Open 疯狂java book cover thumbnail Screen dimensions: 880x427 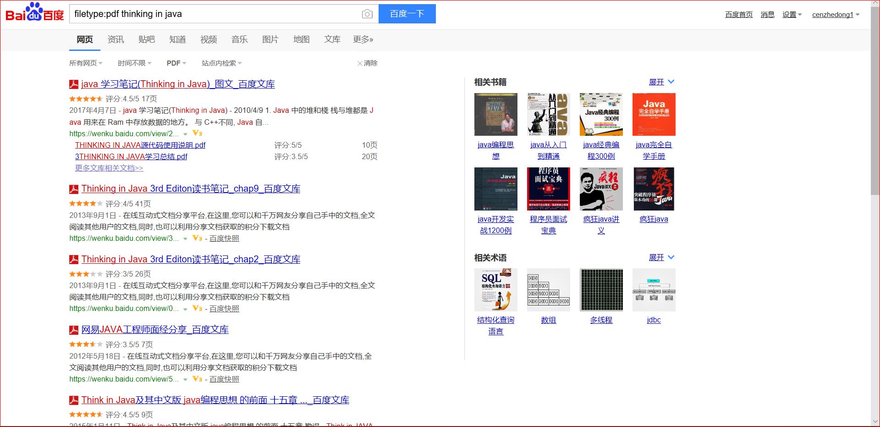tap(654, 189)
